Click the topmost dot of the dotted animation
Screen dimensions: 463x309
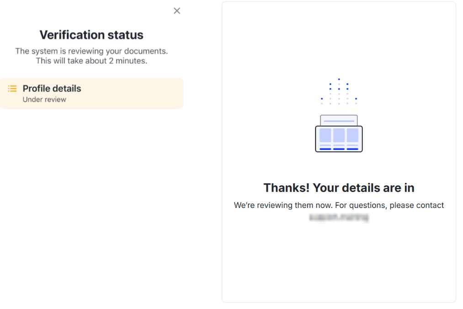click(339, 79)
